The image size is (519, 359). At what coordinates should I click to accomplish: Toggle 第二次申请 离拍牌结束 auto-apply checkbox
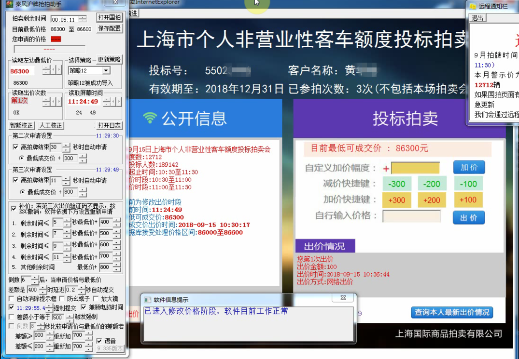[x=15, y=147]
